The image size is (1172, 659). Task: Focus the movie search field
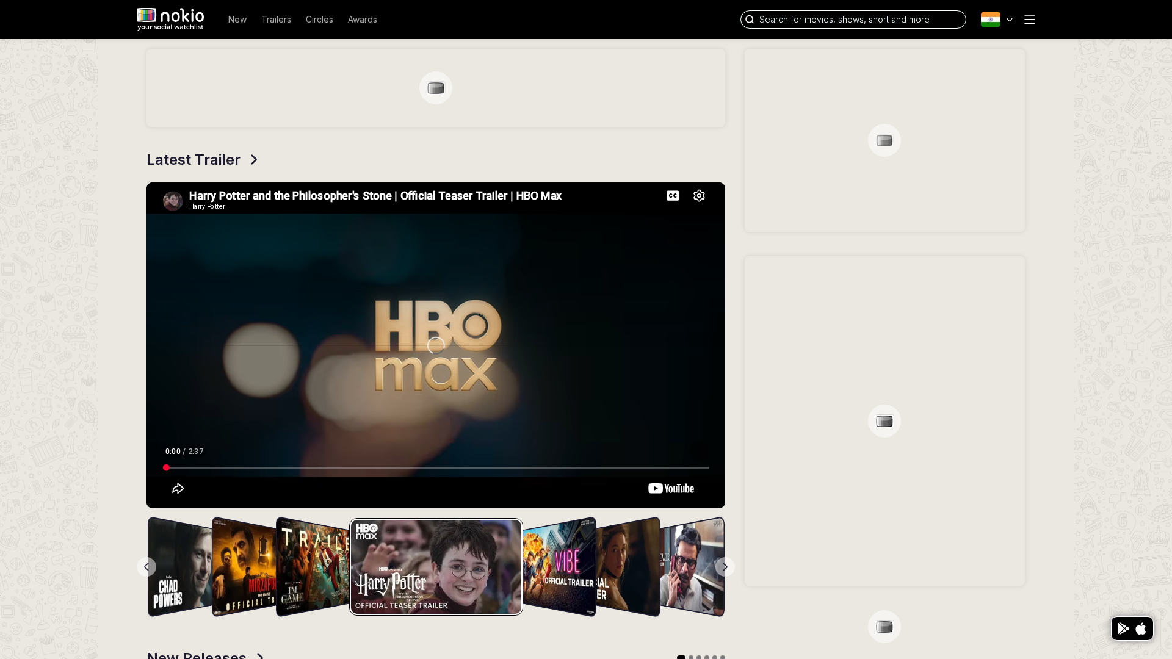(853, 20)
